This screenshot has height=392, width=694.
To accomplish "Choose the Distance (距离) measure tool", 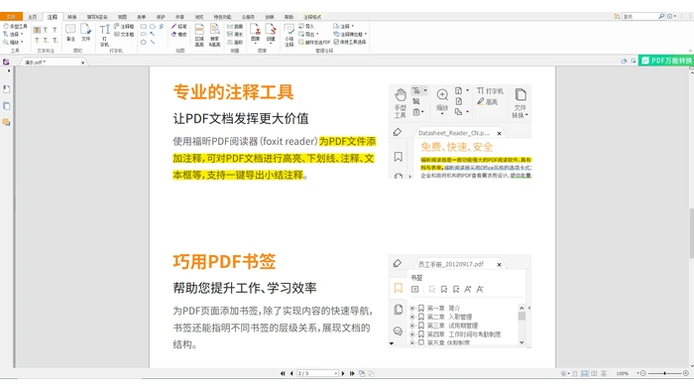I will (x=235, y=27).
